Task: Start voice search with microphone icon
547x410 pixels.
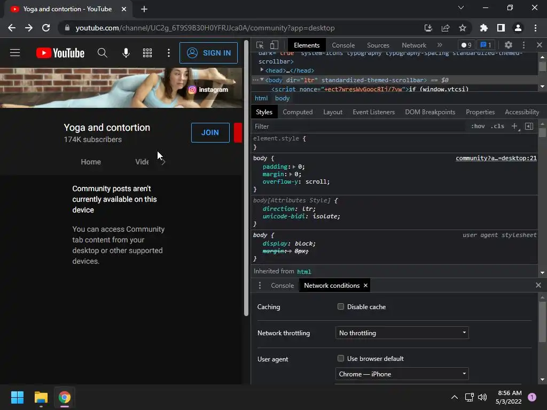Action: click(x=126, y=53)
